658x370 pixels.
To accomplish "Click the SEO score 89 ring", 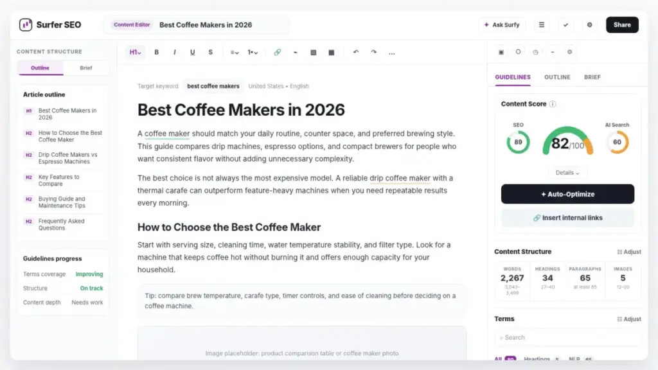I will coord(519,142).
